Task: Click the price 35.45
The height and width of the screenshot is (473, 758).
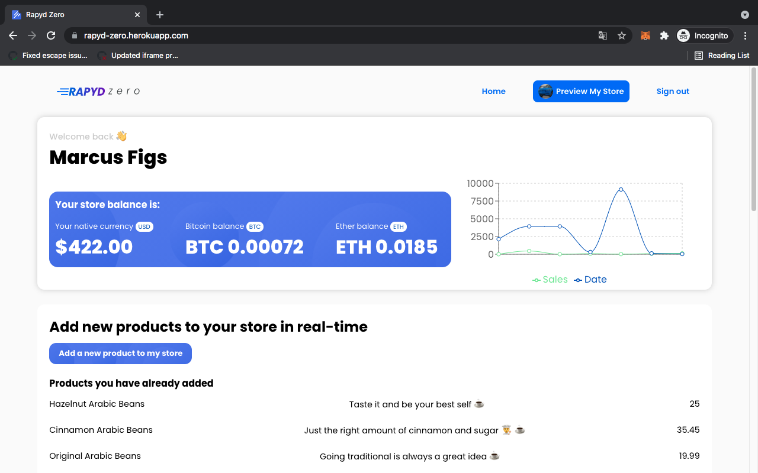Action: pos(688,430)
